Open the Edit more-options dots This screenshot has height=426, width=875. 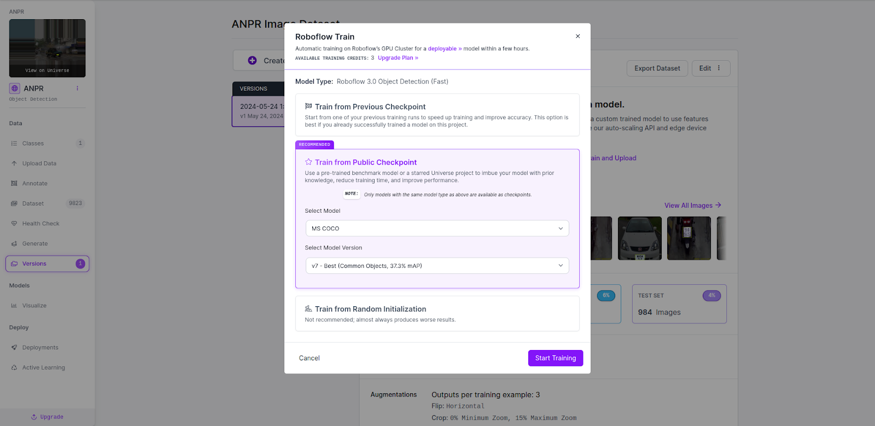tap(719, 68)
